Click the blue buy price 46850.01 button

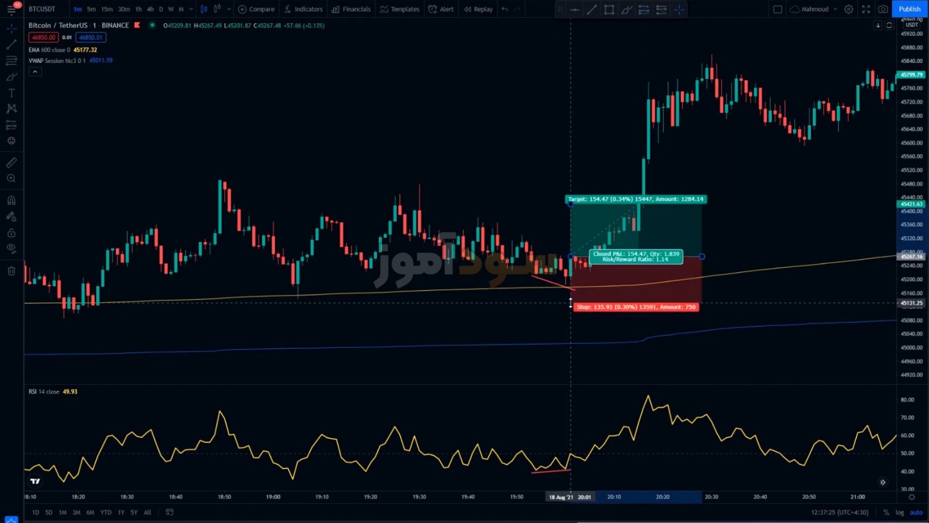(90, 37)
